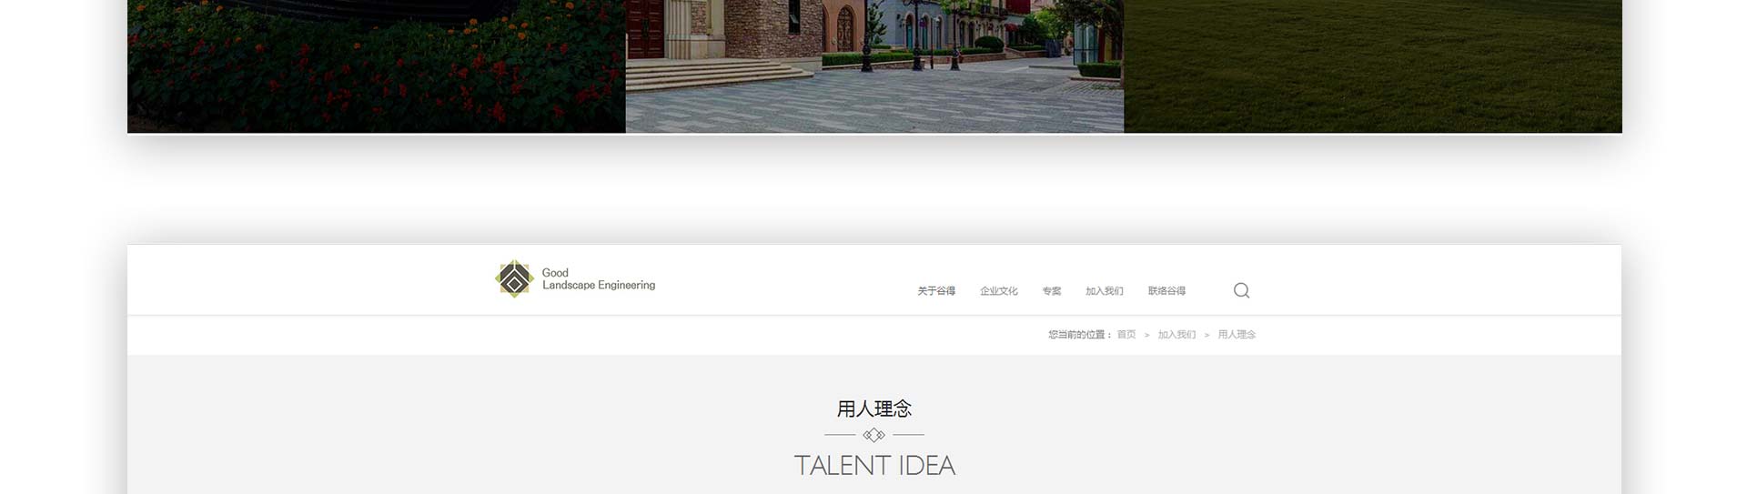Open the 企业文化 menu item
The height and width of the screenshot is (494, 1747).
(x=998, y=291)
